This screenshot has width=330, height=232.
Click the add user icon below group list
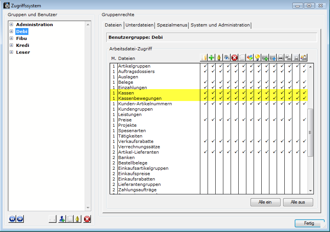click(x=62, y=219)
